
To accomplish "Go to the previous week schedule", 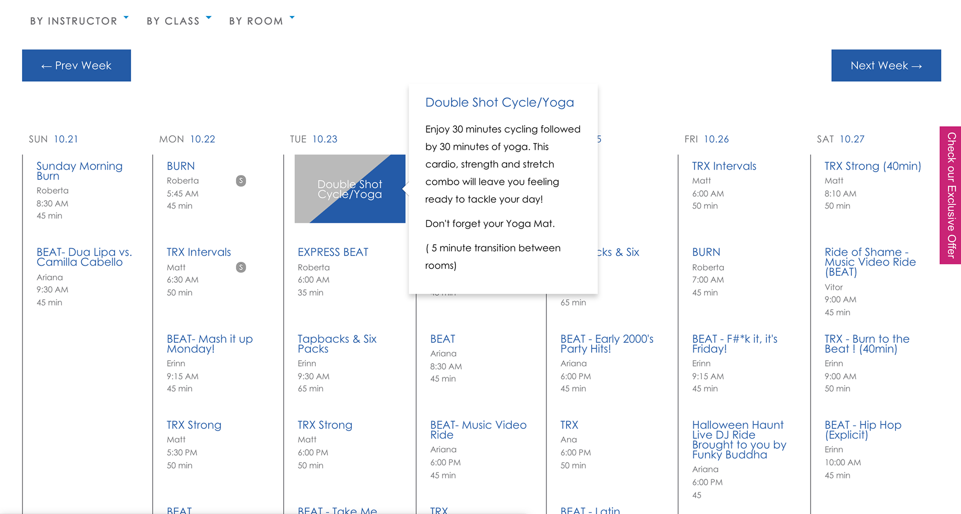I will (x=77, y=66).
